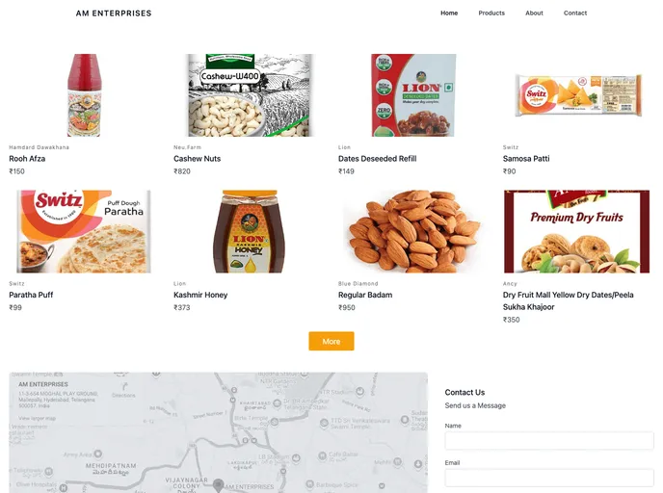This screenshot has height=493, width=663.
Task: Select the Switz Samosa Patti image
Action: pos(578,95)
